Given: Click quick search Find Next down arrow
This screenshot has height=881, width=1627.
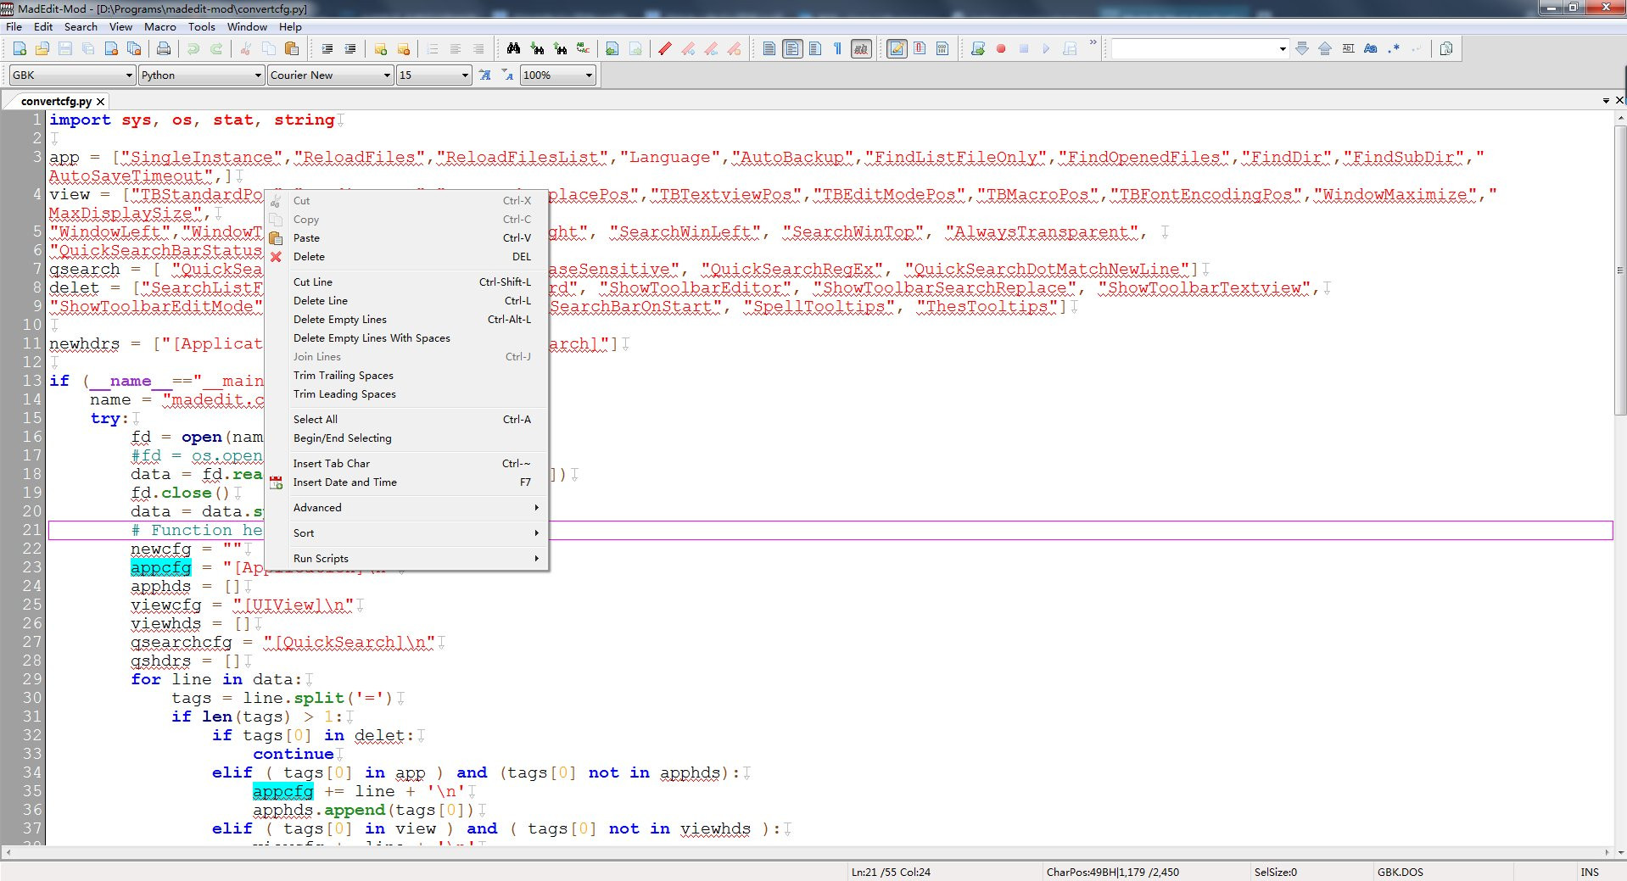Looking at the screenshot, I should [x=1302, y=49].
